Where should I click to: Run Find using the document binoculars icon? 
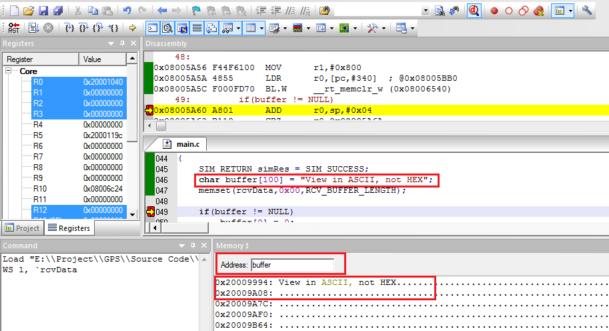coord(440,11)
